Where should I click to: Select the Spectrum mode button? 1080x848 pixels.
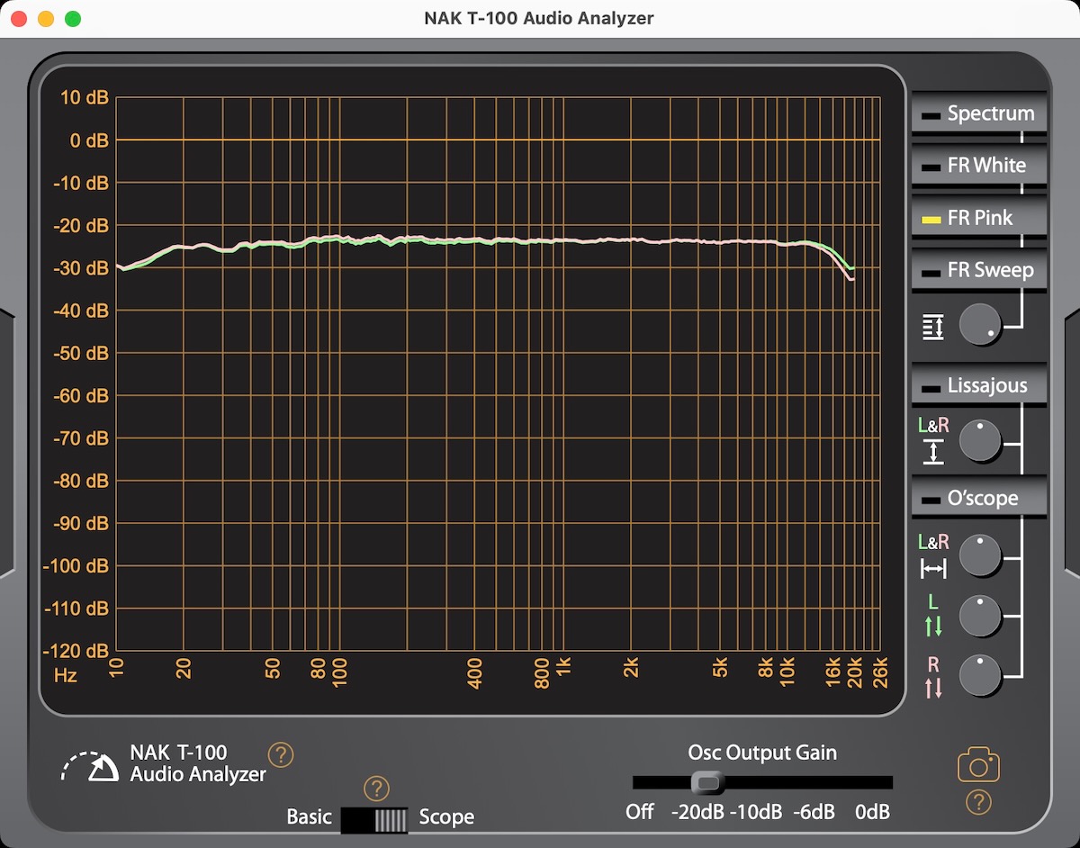click(979, 113)
